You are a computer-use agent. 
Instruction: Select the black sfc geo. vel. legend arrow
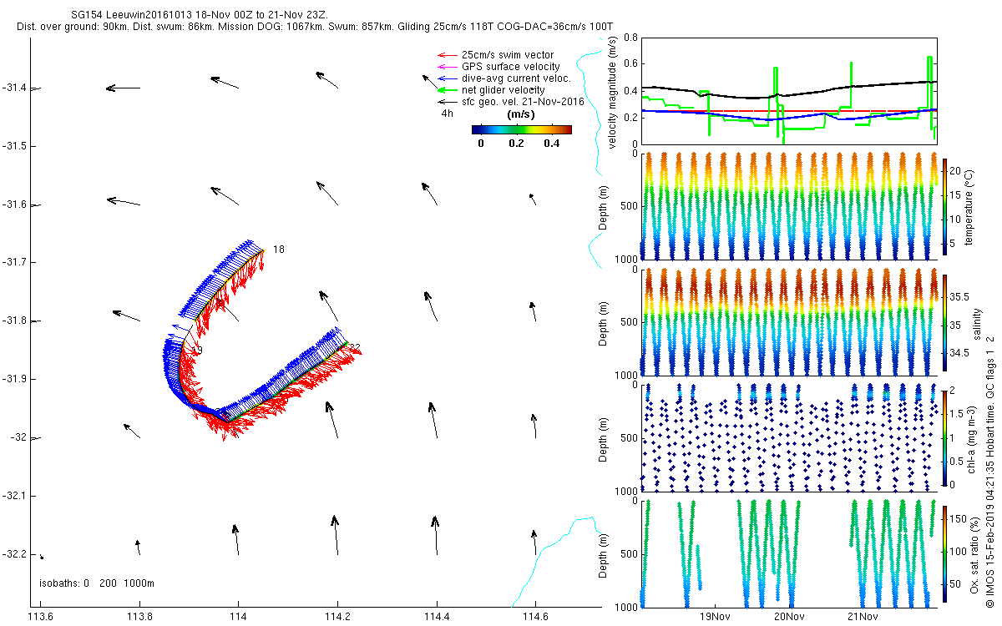[446, 102]
